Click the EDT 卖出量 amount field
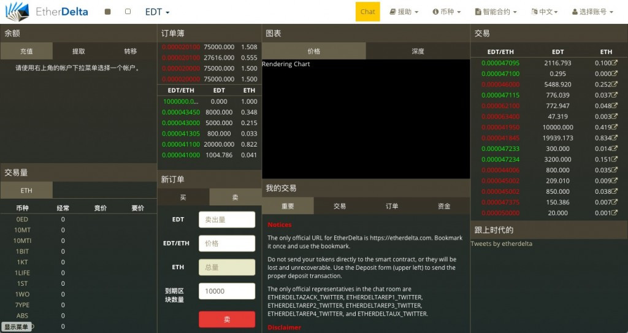628x333 pixels. [227, 220]
